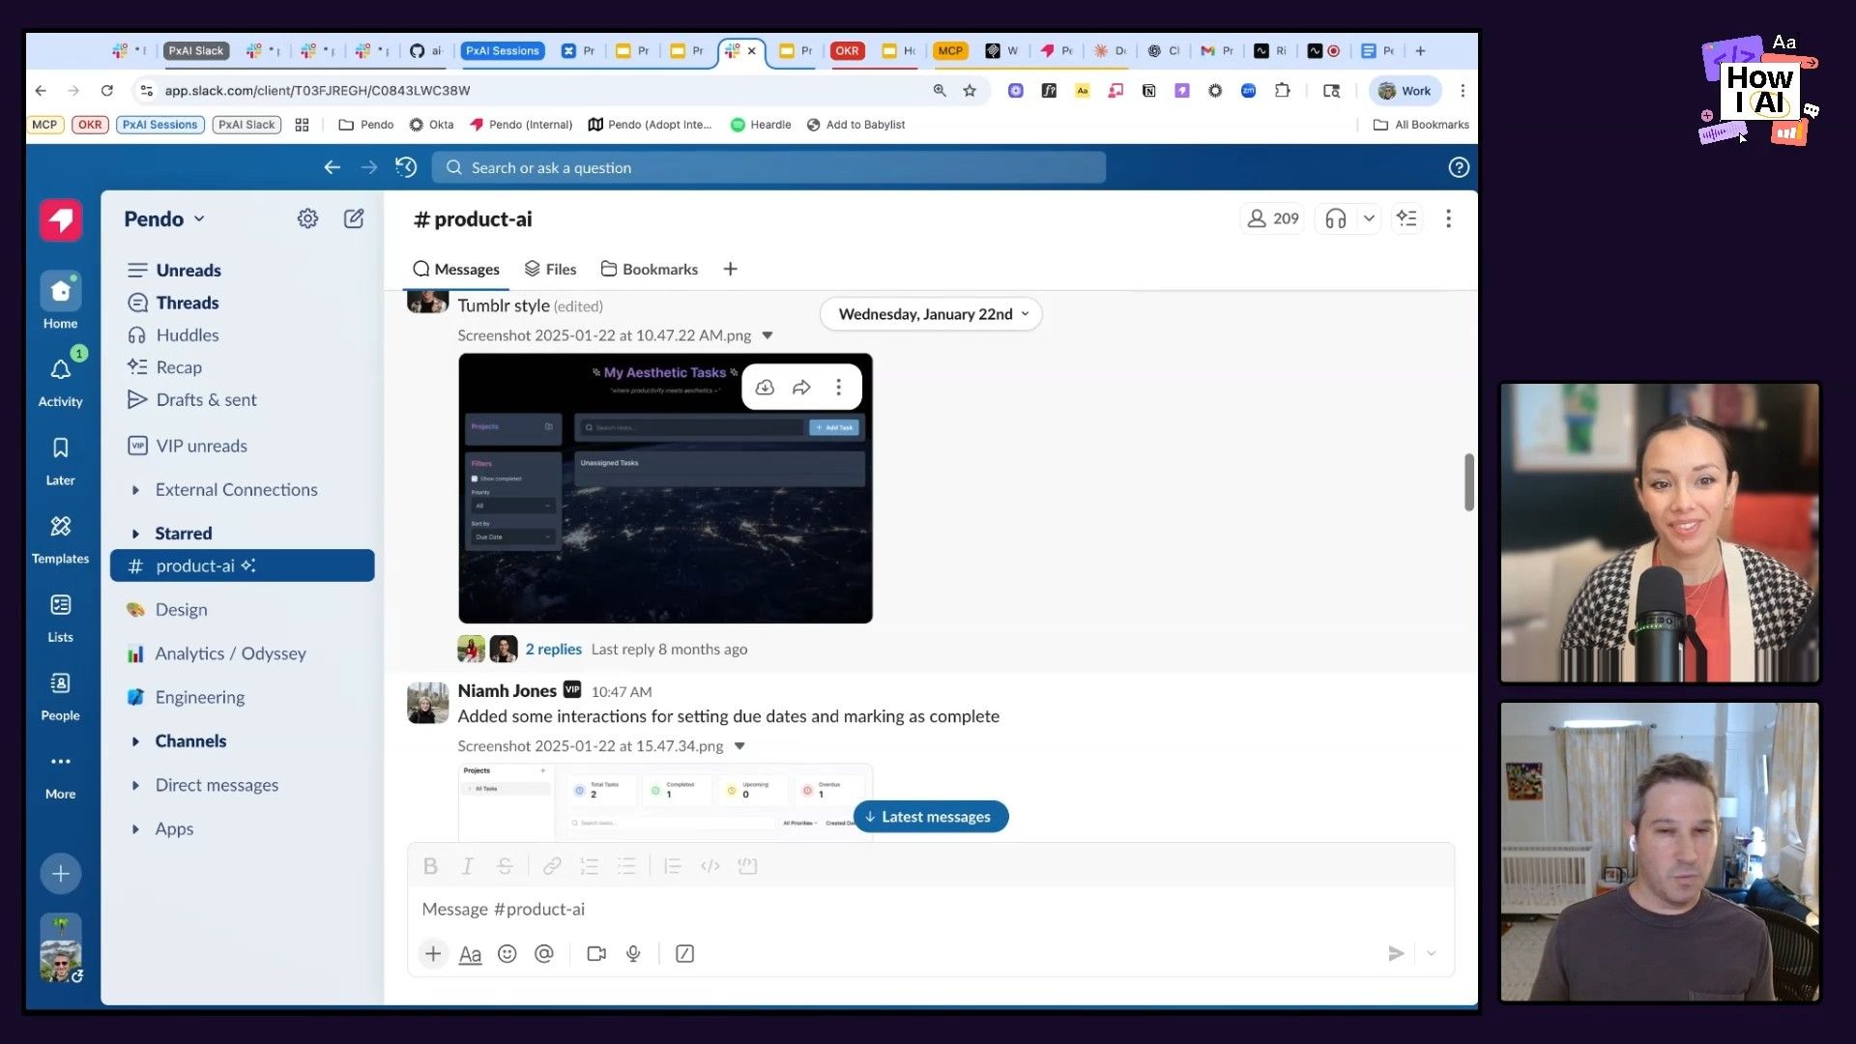Open Slack preferences gear icon
Image resolution: width=1856 pixels, height=1044 pixels.
pyautogui.click(x=307, y=218)
